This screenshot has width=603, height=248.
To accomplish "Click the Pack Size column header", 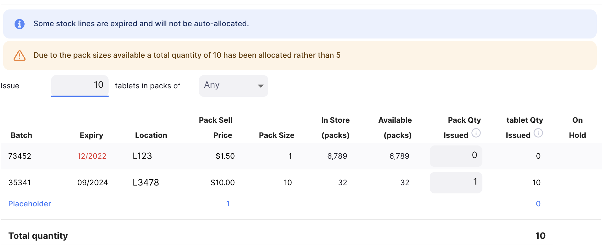I will 277,135.
